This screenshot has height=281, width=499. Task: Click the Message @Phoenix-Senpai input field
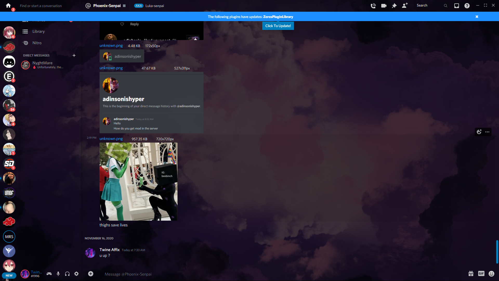pyautogui.click(x=182, y=274)
